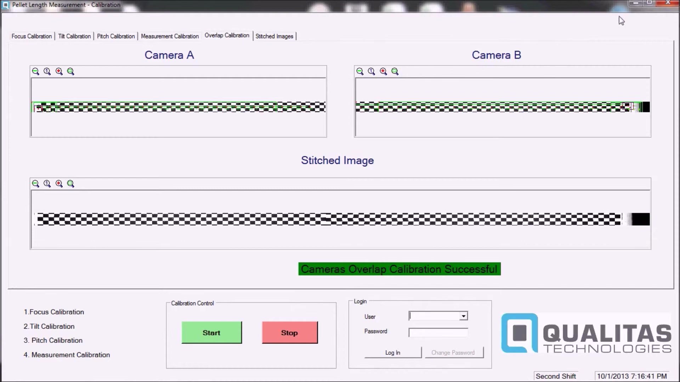
Task: Stop the calibration with the red button
Action: click(290, 332)
